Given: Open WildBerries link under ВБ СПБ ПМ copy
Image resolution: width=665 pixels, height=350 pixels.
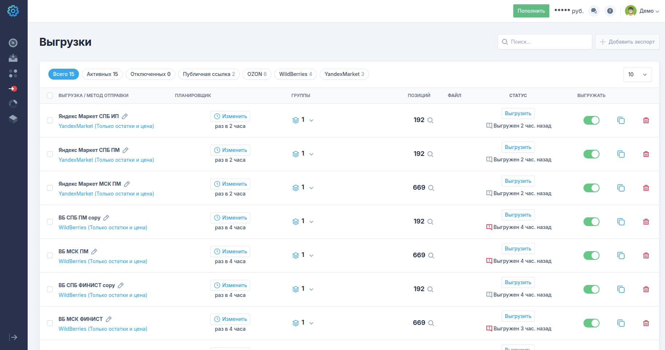Looking at the screenshot, I should (x=103, y=228).
